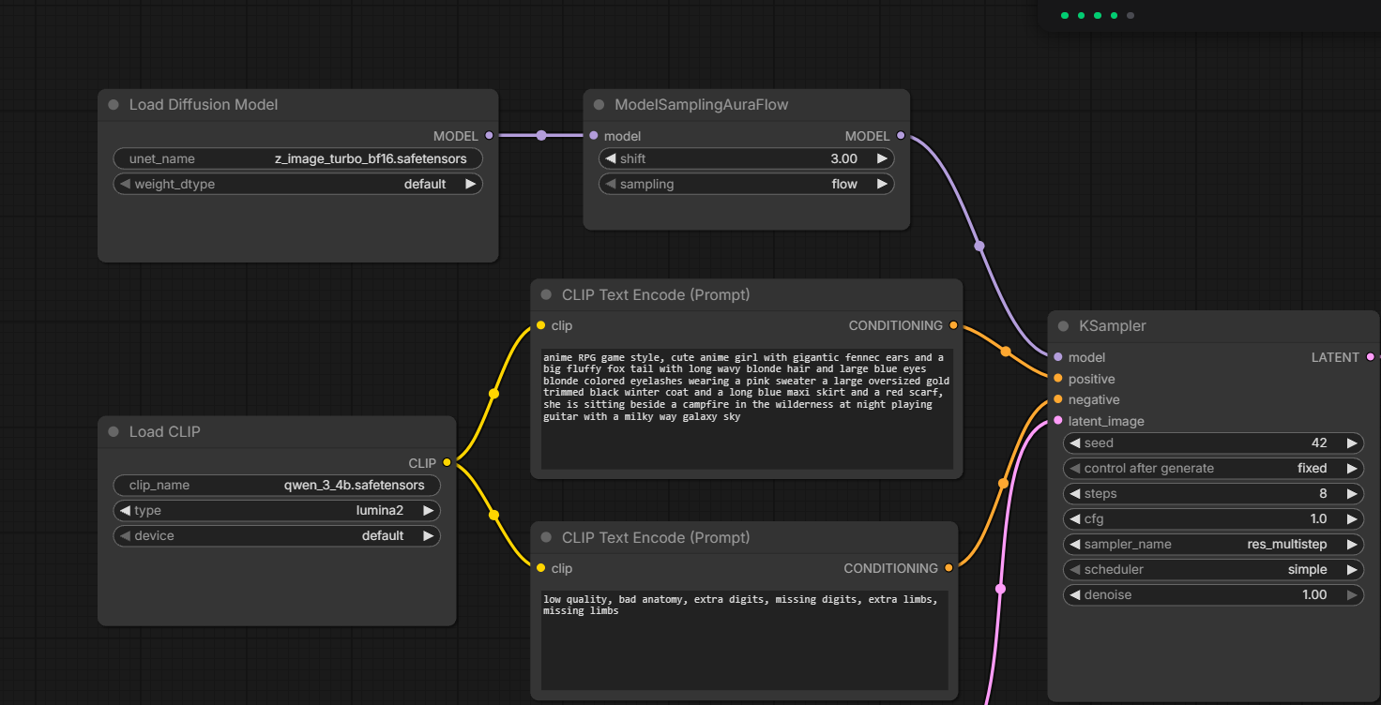Image resolution: width=1381 pixels, height=705 pixels.
Task: Decrease cfg with the left arrow
Action: point(1075,518)
